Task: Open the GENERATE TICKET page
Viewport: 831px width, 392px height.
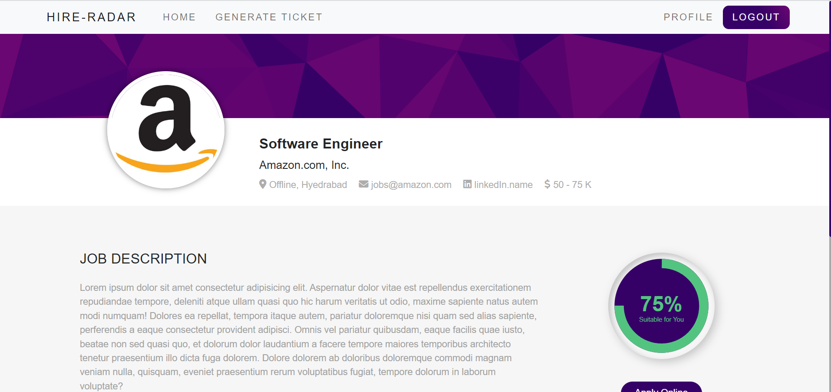Action: click(269, 17)
